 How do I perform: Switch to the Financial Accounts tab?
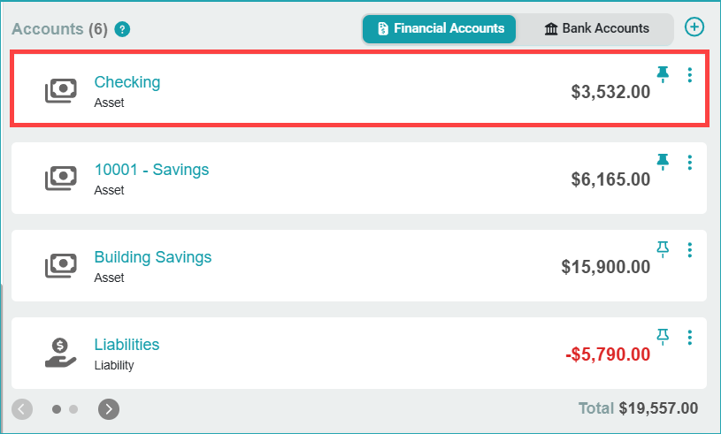(x=440, y=28)
